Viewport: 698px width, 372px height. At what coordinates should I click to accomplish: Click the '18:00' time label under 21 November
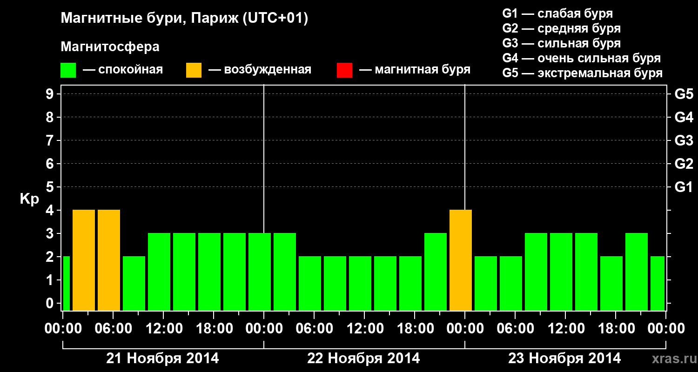(x=214, y=329)
